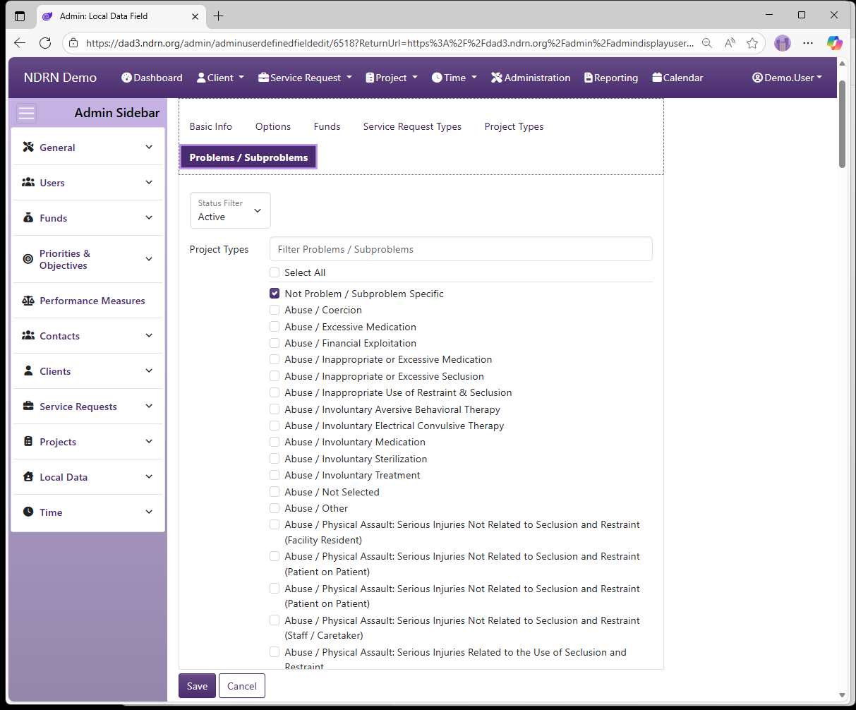Click the Administration tools icon in navbar

[497, 78]
